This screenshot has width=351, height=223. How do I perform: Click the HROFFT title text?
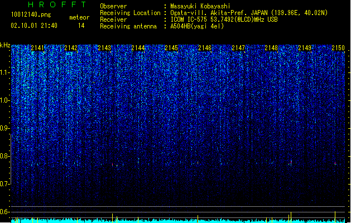pos(57,4)
